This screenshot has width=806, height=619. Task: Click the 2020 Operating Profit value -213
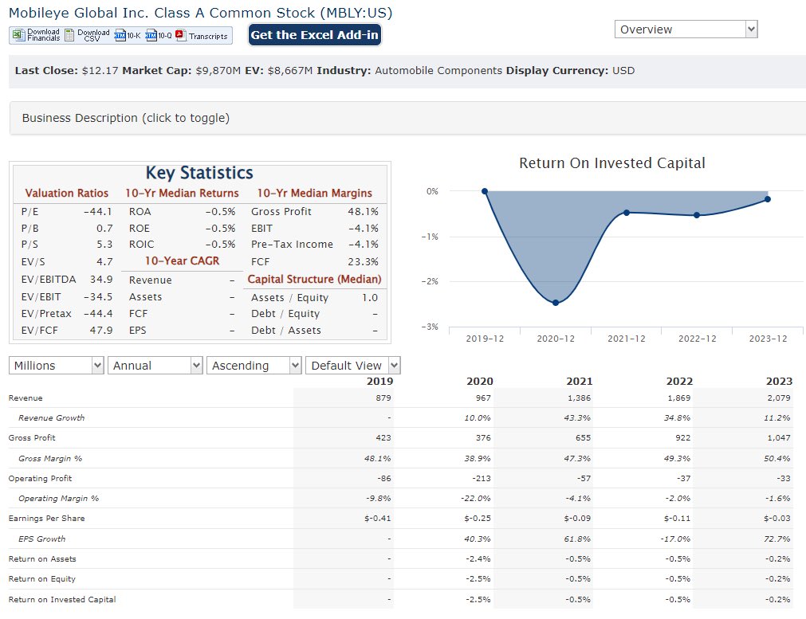click(482, 478)
